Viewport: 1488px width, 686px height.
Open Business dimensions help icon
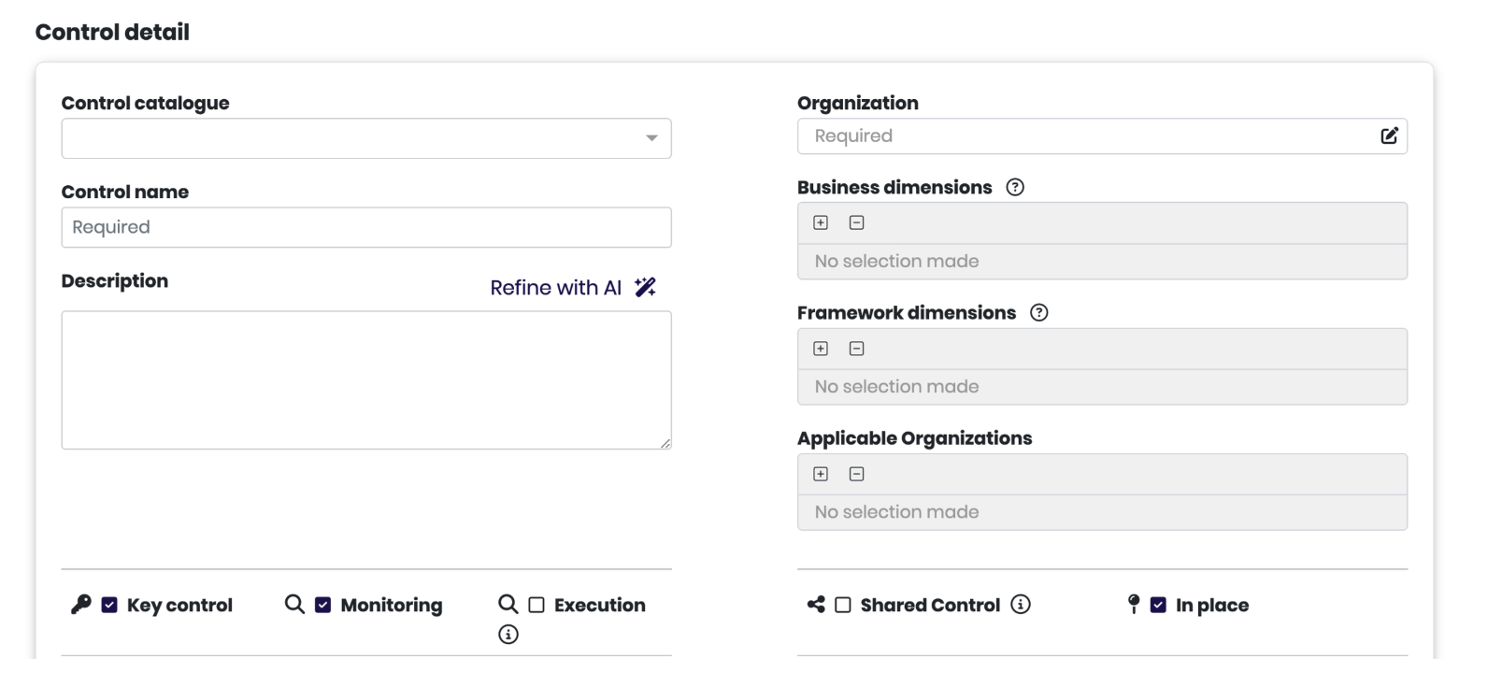(1015, 187)
